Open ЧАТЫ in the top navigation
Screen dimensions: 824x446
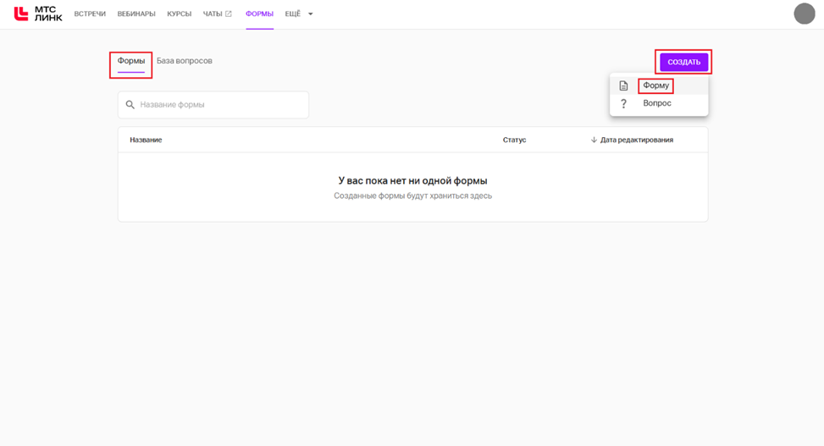click(213, 14)
